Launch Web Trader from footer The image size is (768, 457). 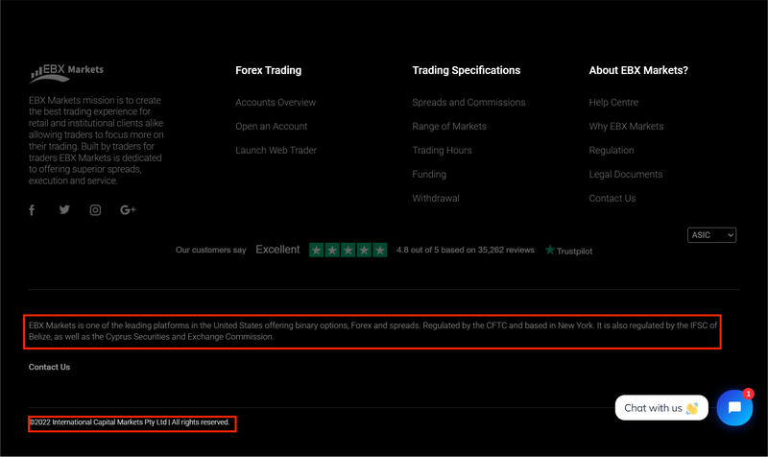pyautogui.click(x=276, y=151)
